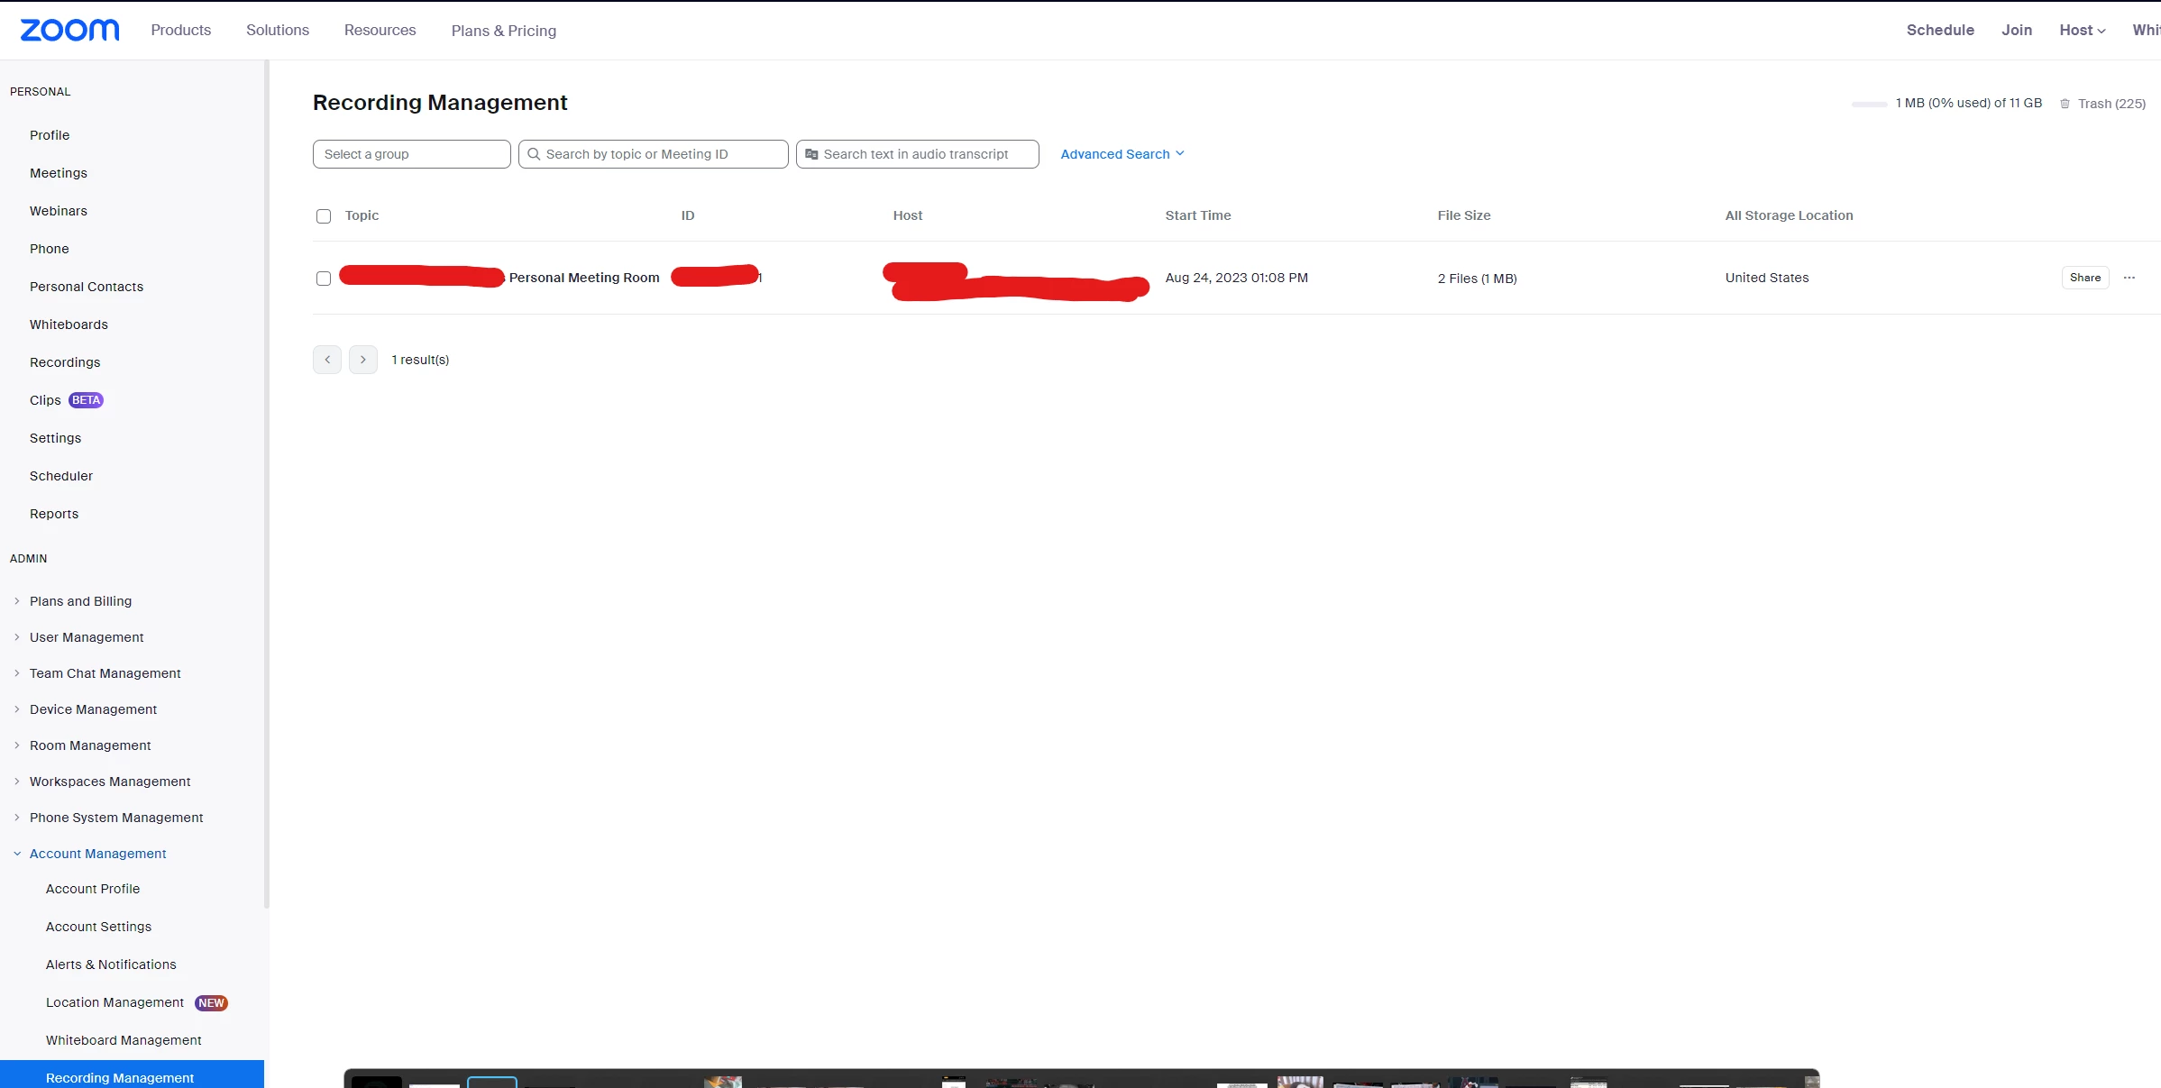This screenshot has width=2161, height=1088.
Task: Expand Advanced Search options
Action: tap(1122, 154)
